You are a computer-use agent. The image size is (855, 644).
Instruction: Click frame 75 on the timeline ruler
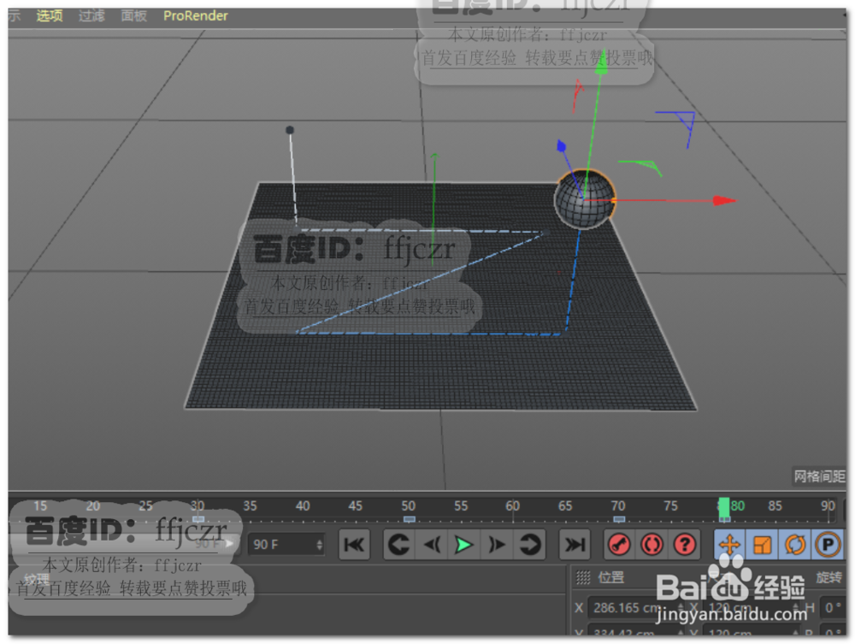(670, 506)
